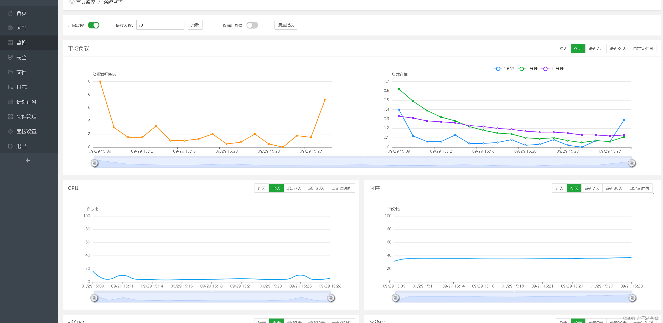Open the 网站 globe icon
Viewport: 663px width, 323px height.
[10, 28]
